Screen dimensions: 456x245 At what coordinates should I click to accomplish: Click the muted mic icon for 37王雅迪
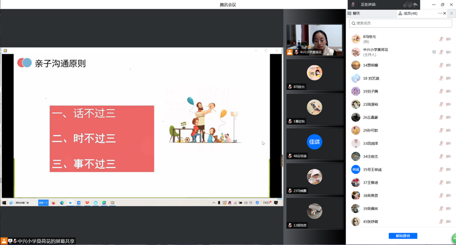441,183
